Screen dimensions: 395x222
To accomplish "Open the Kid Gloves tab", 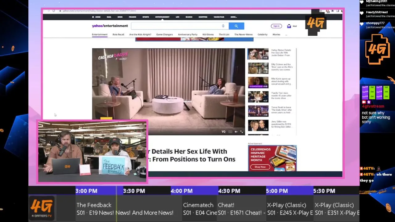I will click(x=208, y=35).
